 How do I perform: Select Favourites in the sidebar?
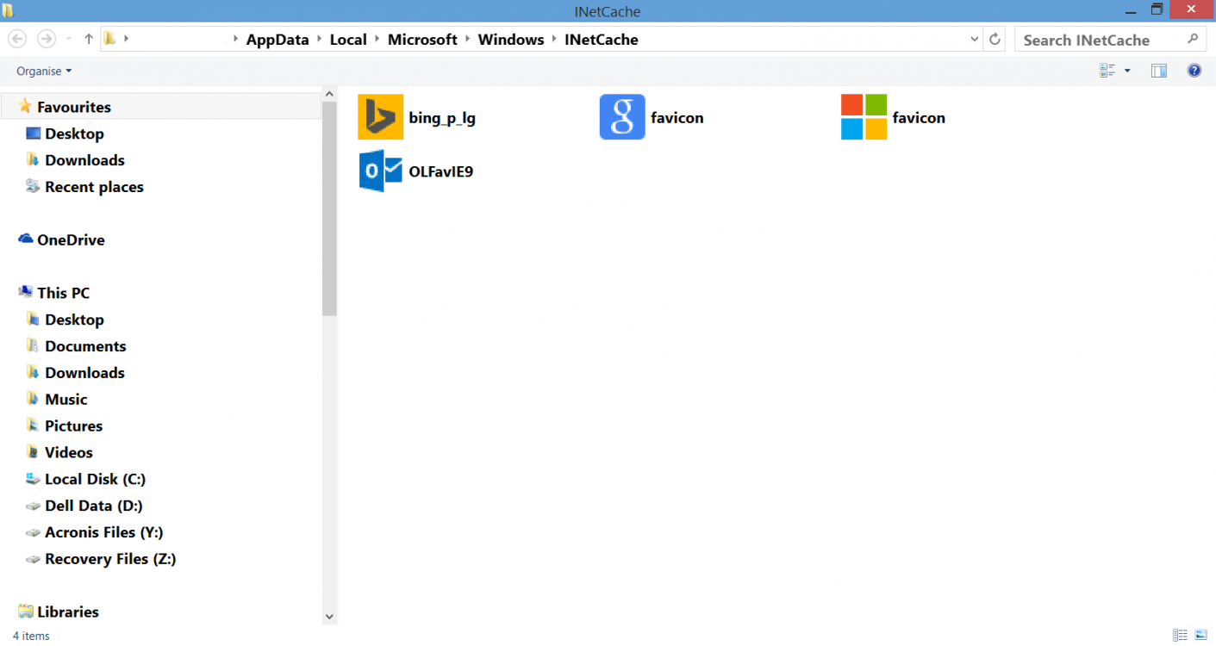(x=73, y=106)
